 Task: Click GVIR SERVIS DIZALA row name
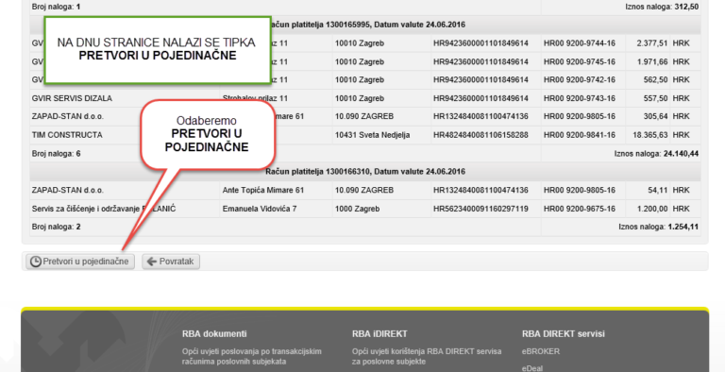point(72,98)
